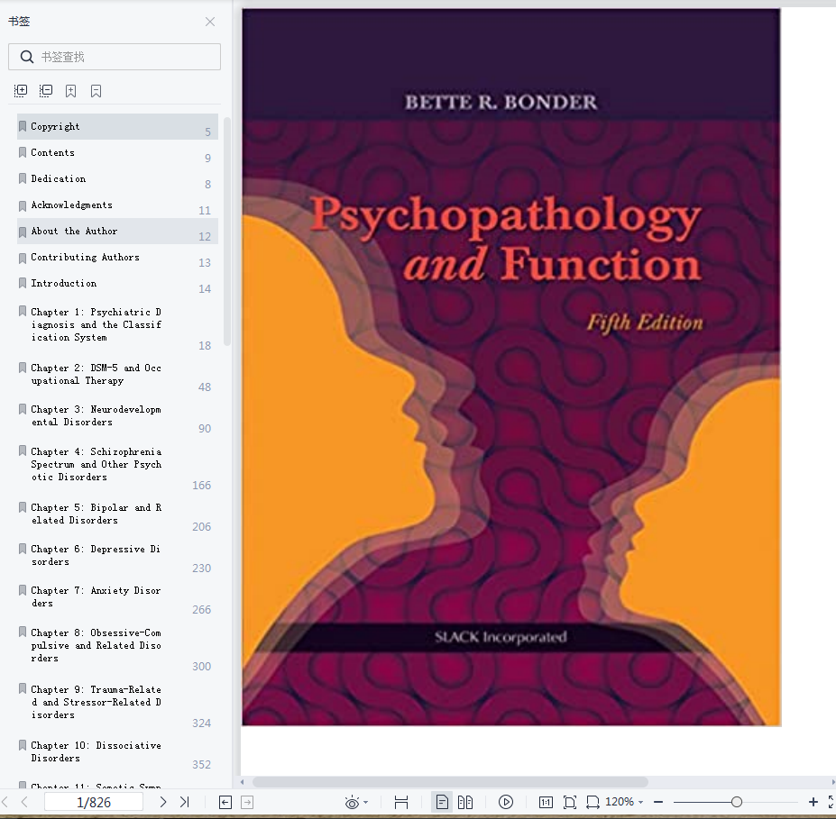Select the Acknowledgments bookmark
Image resolution: width=836 pixels, height=819 pixels.
point(117,205)
